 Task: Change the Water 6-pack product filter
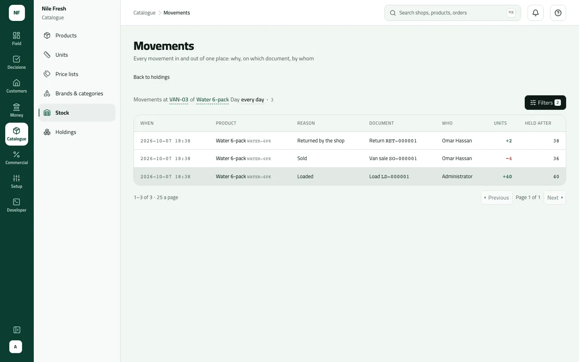[x=212, y=100]
